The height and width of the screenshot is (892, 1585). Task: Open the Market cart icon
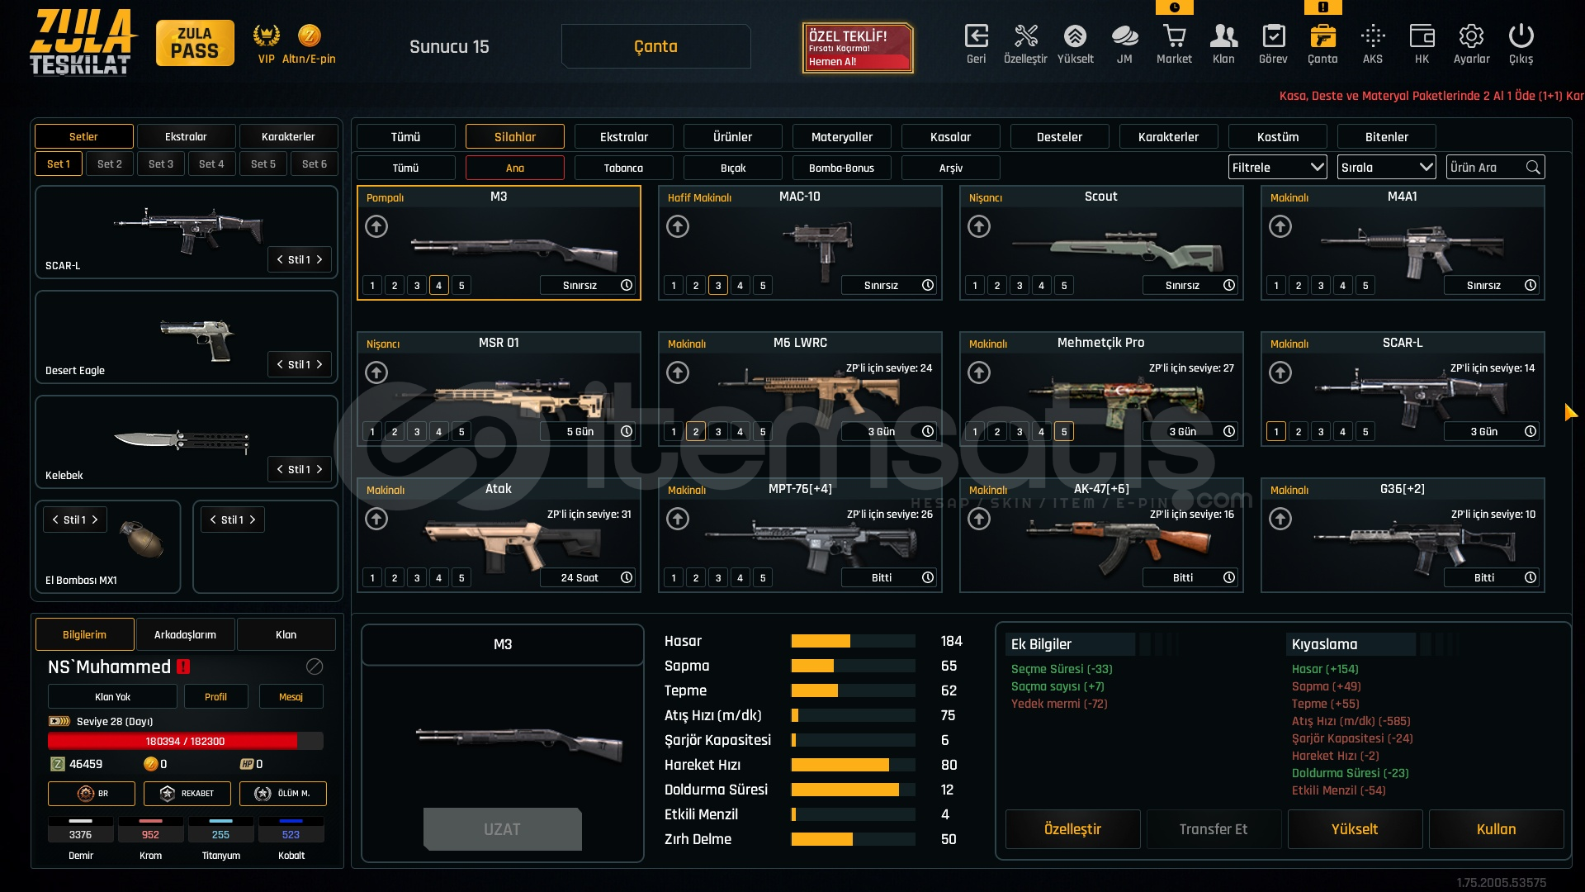point(1174,37)
